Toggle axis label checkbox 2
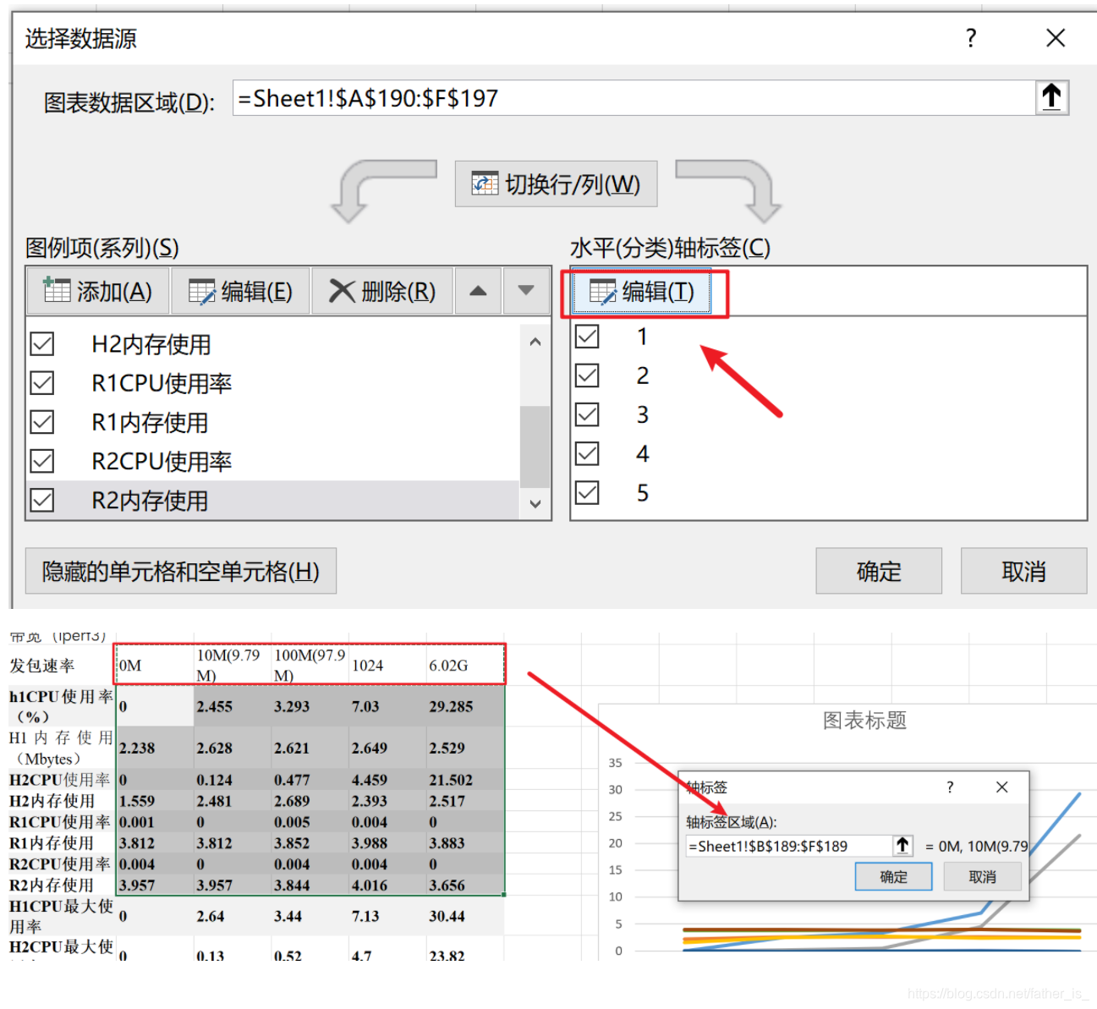1097x1009 pixels. (587, 376)
